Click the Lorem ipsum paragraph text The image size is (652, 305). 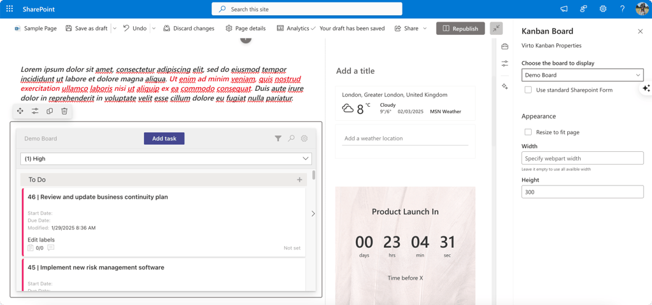coord(162,84)
